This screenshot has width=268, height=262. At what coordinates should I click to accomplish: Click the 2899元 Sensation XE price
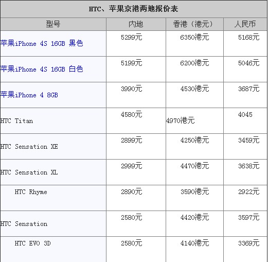click(x=132, y=140)
